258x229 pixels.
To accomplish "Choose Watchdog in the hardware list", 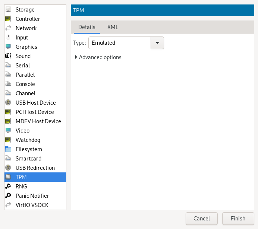I will (x=28, y=140).
